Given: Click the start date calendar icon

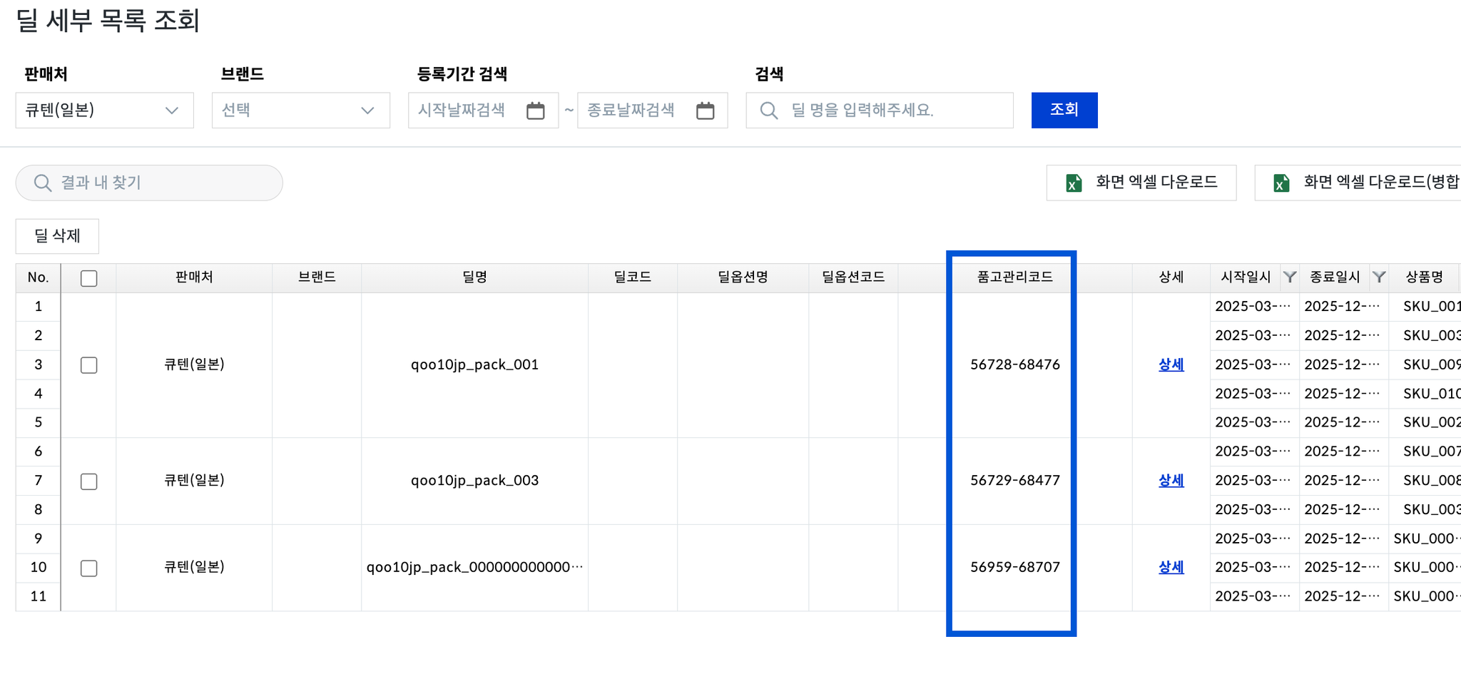Looking at the screenshot, I should point(536,111).
